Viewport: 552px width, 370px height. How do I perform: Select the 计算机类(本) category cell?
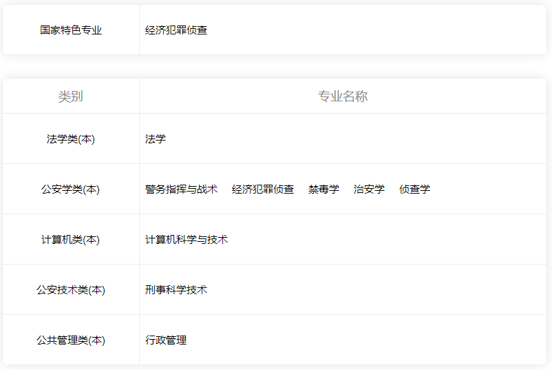coord(71,240)
